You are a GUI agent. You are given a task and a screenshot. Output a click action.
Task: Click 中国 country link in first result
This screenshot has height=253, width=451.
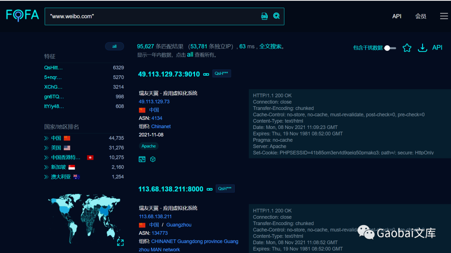point(154,110)
